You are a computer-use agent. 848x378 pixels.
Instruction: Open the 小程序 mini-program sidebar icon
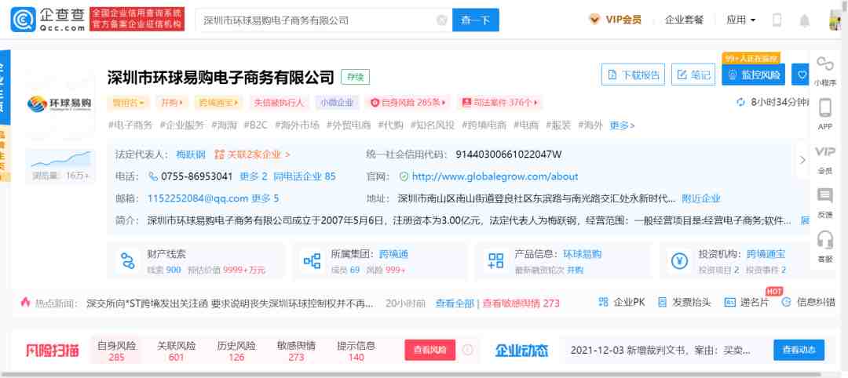[x=824, y=64]
